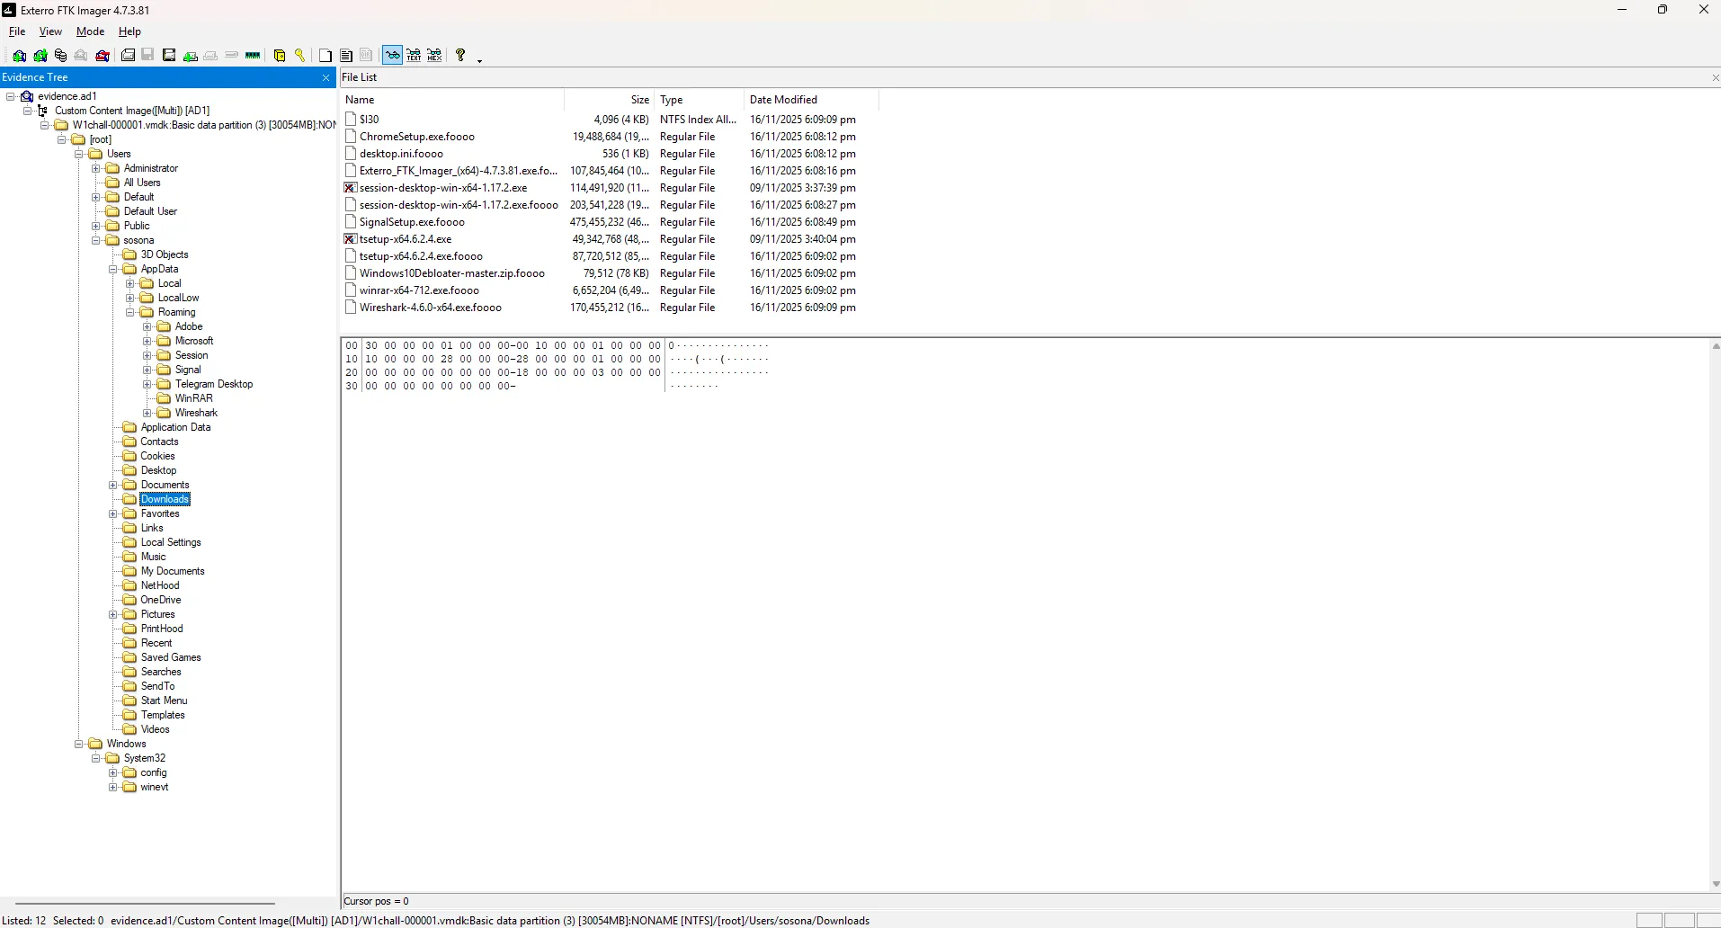The width and height of the screenshot is (1721, 928).
Task: Expand the Documents folder node
Action: click(113, 485)
